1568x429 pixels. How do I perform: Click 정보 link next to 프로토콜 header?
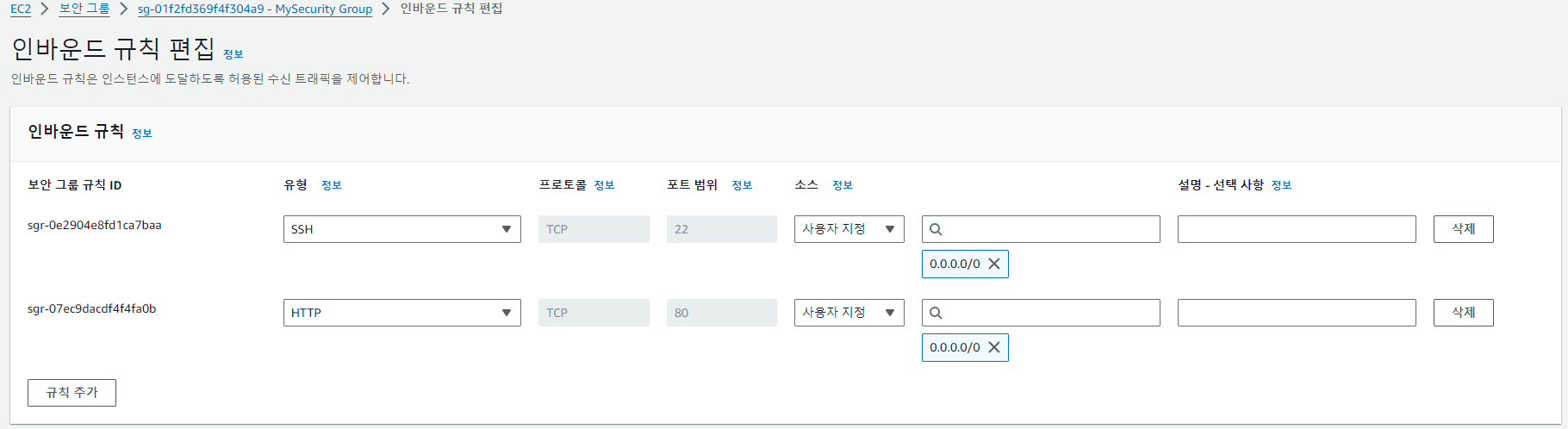(604, 185)
